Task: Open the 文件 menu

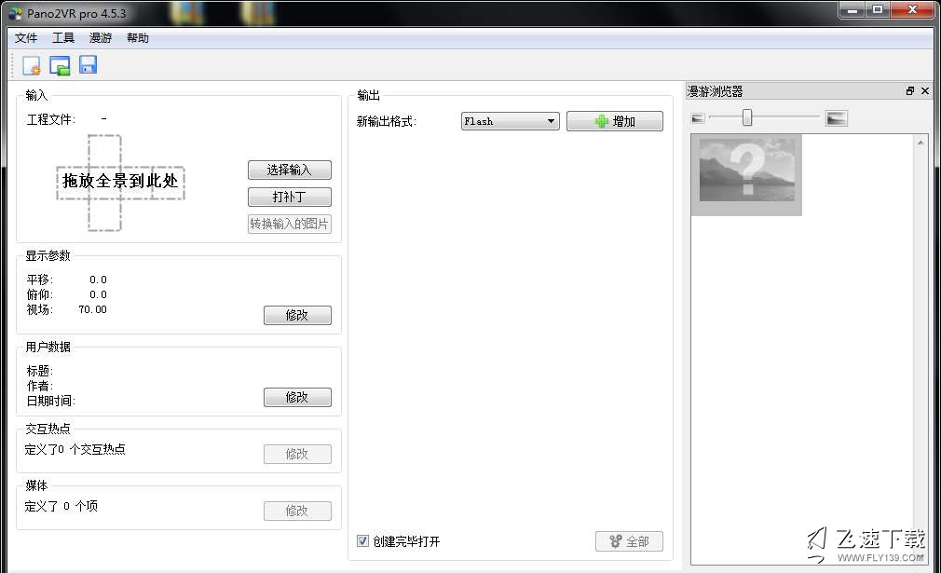Action: pyautogui.click(x=26, y=38)
